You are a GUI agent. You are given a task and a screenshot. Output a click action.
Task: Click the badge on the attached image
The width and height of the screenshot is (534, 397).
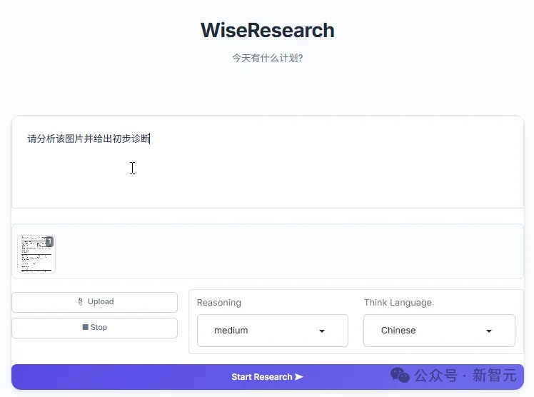(49, 242)
